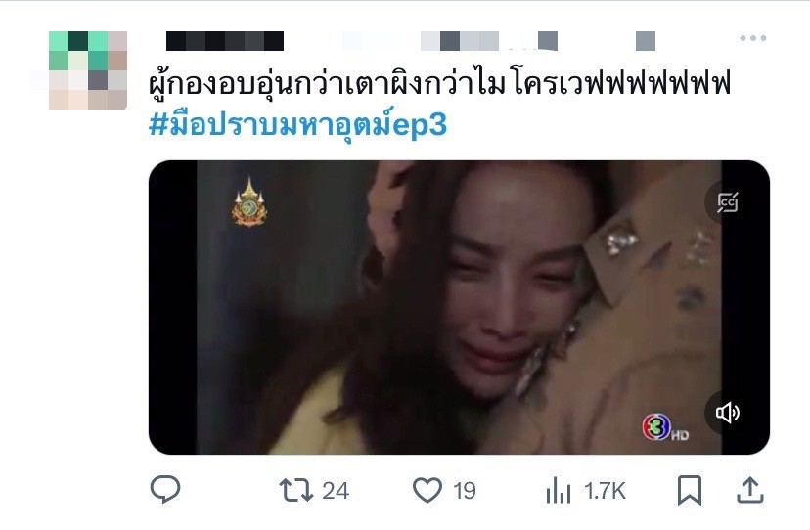Retweet the post using the arrows icon
Viewport: 810px width, 530px height.
coord(296,490)
